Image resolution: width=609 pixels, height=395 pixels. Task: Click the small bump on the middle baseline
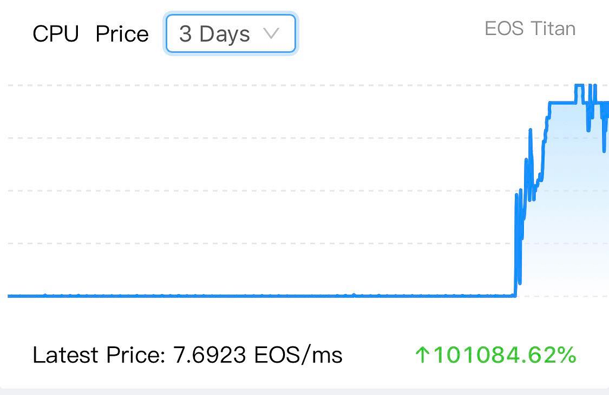pyautogui.click(x=354, y=295)
